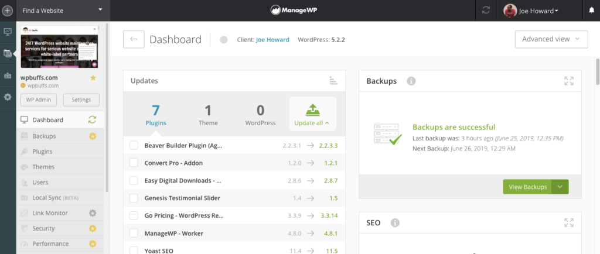Image resolution: width=600 pixels, height=254 pixels.
Task: Click the notifications bell icon
Action: pyautogui.click(x=591, y=11)
